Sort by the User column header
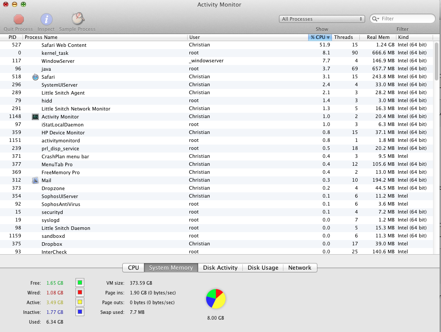441x332 pixels. [x=248, y=37]
